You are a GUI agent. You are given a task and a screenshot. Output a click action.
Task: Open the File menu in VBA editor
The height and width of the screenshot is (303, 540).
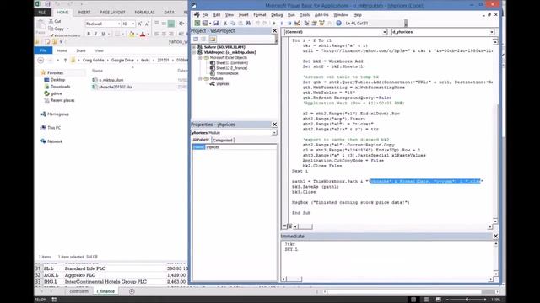[205, 15]
